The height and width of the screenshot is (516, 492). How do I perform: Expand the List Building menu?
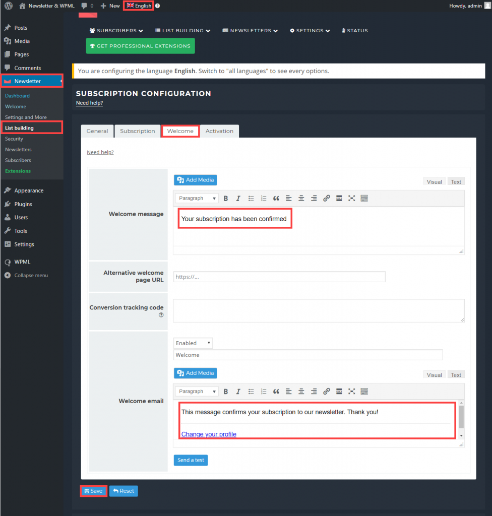coord(183,31)
